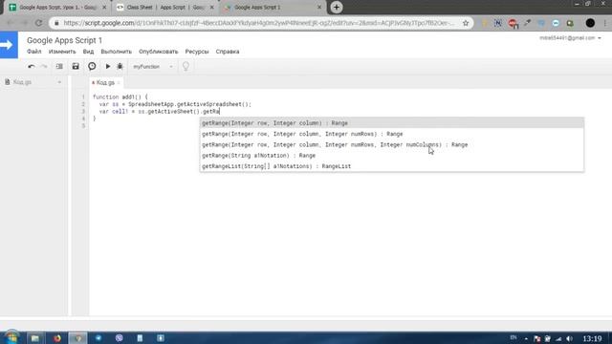Place cursor at end of line 3 getRa
The width and height of the screenshot is (612, 344).
pos(220,112)
